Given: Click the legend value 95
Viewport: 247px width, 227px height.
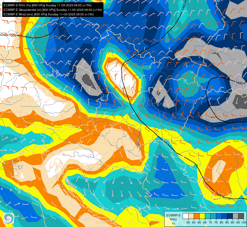Looking at the screenshot, I should pyautogui.click(x=238, y=222).
